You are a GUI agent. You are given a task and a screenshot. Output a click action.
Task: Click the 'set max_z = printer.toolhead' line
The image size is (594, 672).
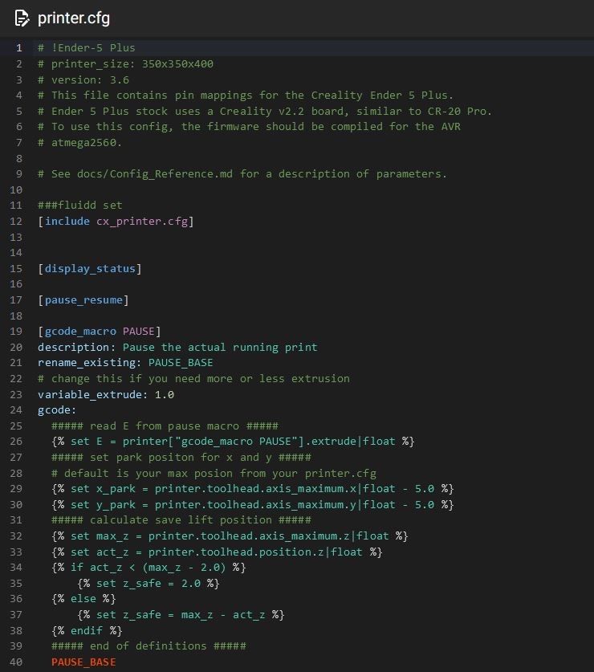tap(230, 536)
